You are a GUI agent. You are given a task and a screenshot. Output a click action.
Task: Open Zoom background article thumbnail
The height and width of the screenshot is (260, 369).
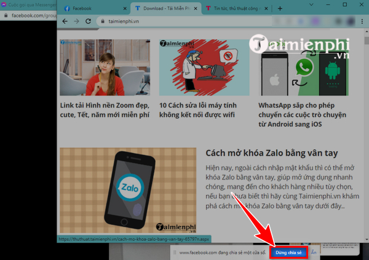coord(105,67)
